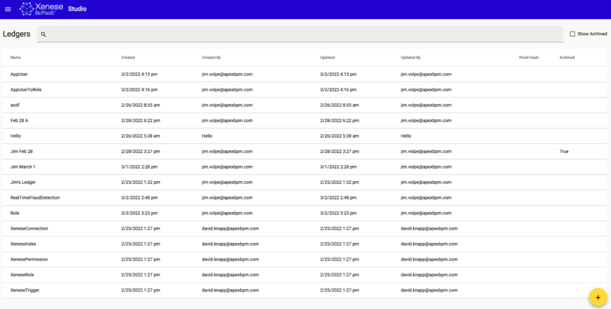Click the Archived column header
This screenshot has width=611, height=309.
pyautogui.click(x=567, y=57)
